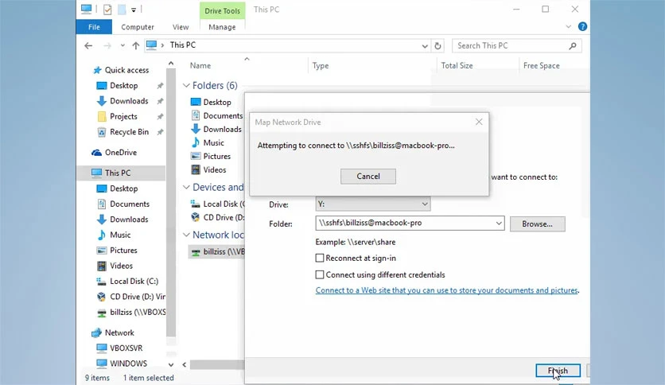
Task: Select Quick access in navigation pane
Action: (126, 70)
